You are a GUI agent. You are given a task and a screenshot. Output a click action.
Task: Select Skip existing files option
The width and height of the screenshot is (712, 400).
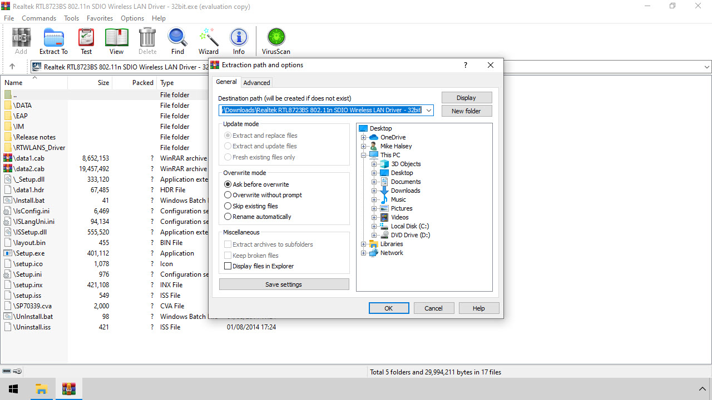(x=251, y=206)
